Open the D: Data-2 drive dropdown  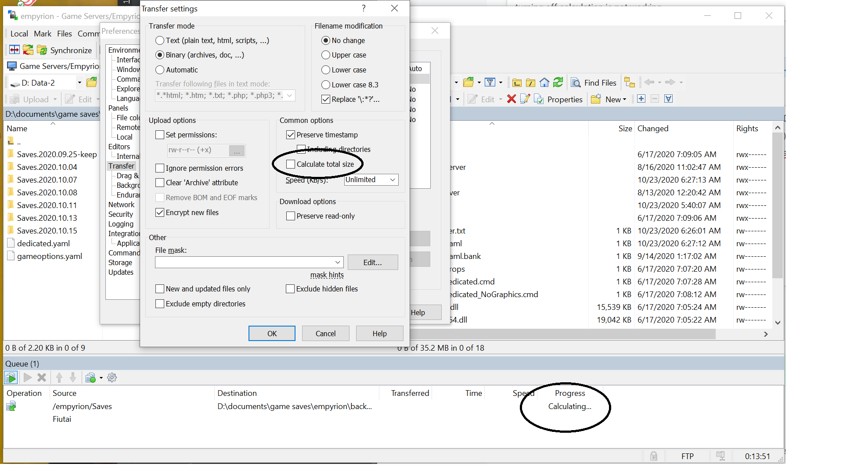point(79,83)
